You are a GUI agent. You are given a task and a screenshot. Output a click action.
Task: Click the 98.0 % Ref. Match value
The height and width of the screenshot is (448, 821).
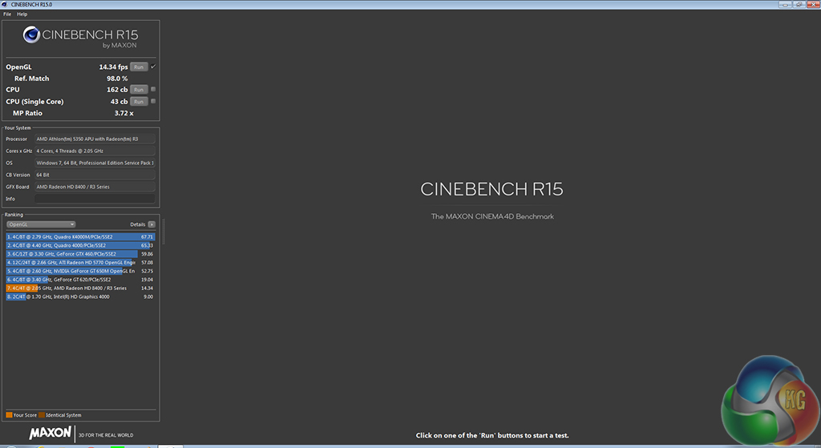tap(117, 79)
